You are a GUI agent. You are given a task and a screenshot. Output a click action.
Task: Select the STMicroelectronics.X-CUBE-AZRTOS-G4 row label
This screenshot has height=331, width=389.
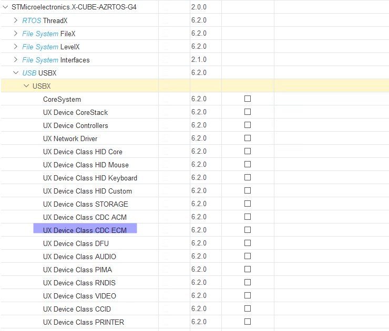coord(74,7)
